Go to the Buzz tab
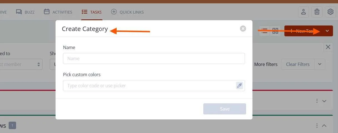The image size is (338, 133). pos(25,12)
